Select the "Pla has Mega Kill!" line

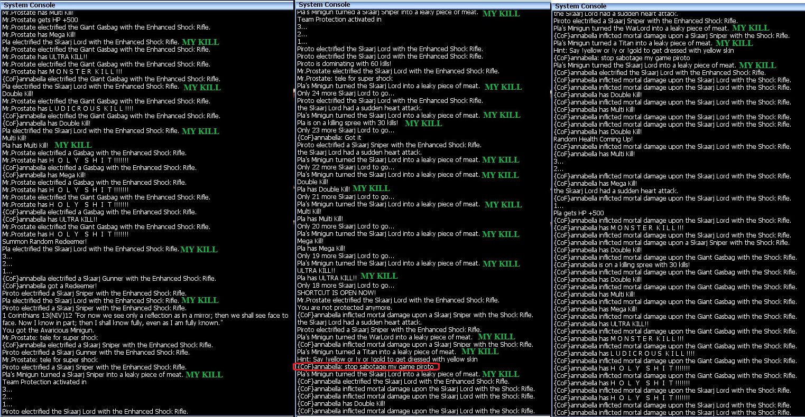click(x=321, y=248)
